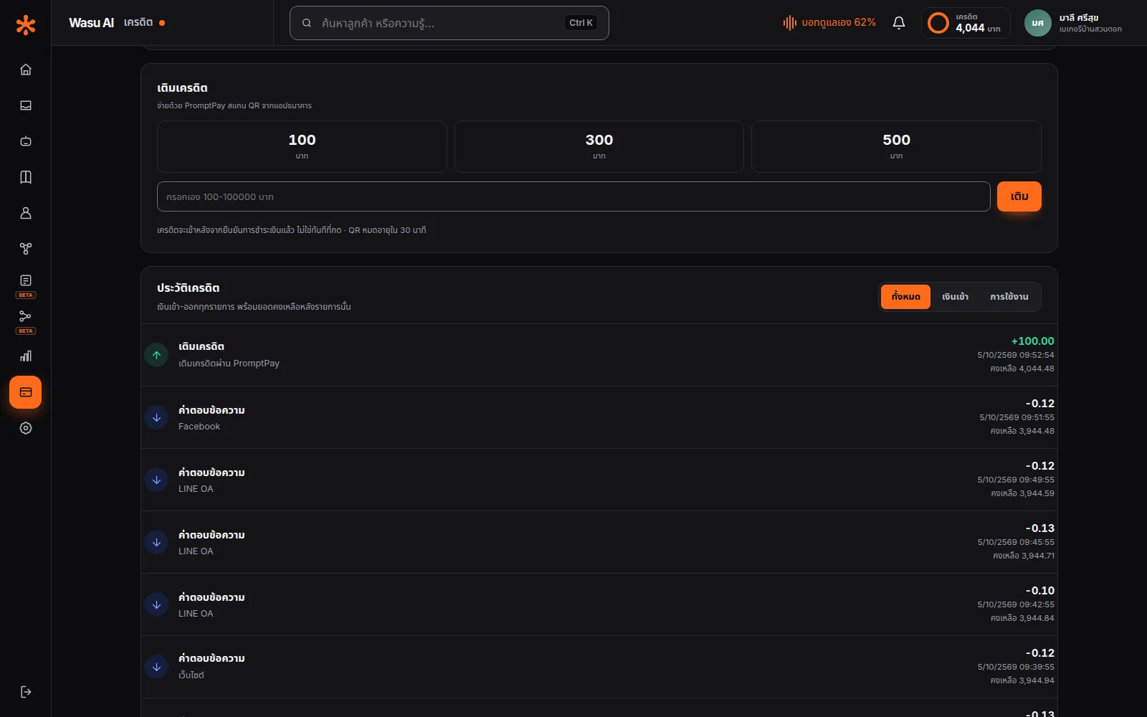Open the branching nodes icon in sidebar

(x=26, y=249)
